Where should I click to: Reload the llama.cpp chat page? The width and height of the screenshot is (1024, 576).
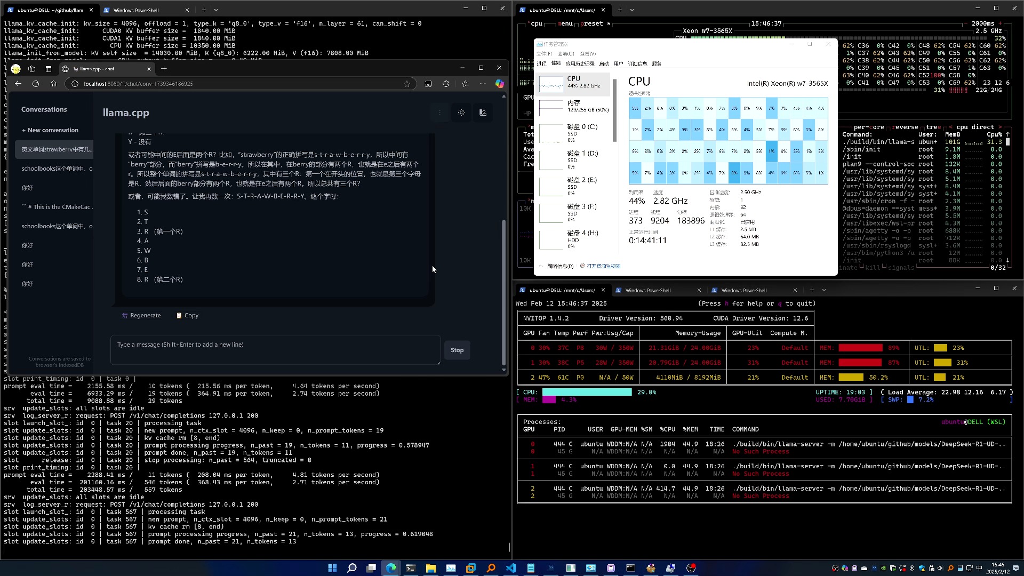coord(36,84)
